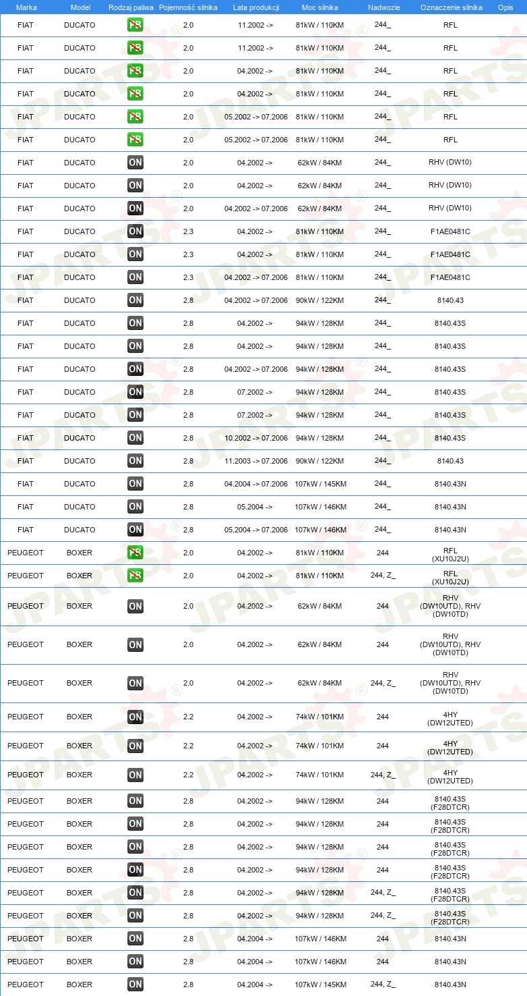Click the Lata produkcji column header
The height and width of the screenshot is (996, 527).
click(x=256, y=7)
